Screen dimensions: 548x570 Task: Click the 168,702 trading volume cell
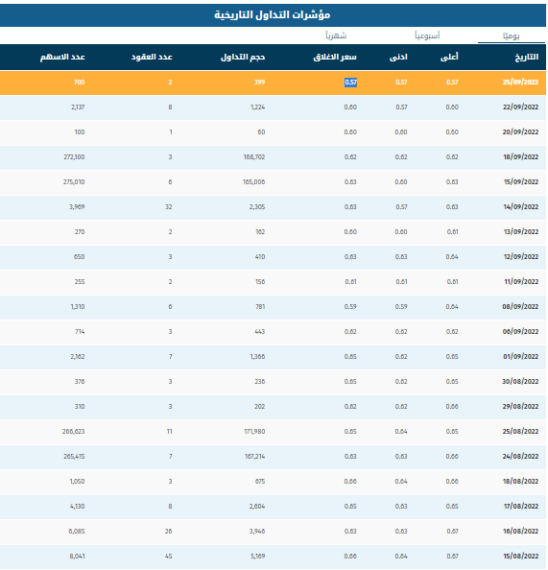[x=254, y=157]
